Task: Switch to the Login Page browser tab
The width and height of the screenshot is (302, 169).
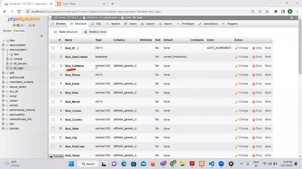Action: point(81,4)
